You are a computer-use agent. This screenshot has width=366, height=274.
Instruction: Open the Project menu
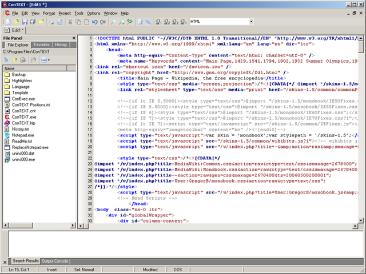[65, 13]
